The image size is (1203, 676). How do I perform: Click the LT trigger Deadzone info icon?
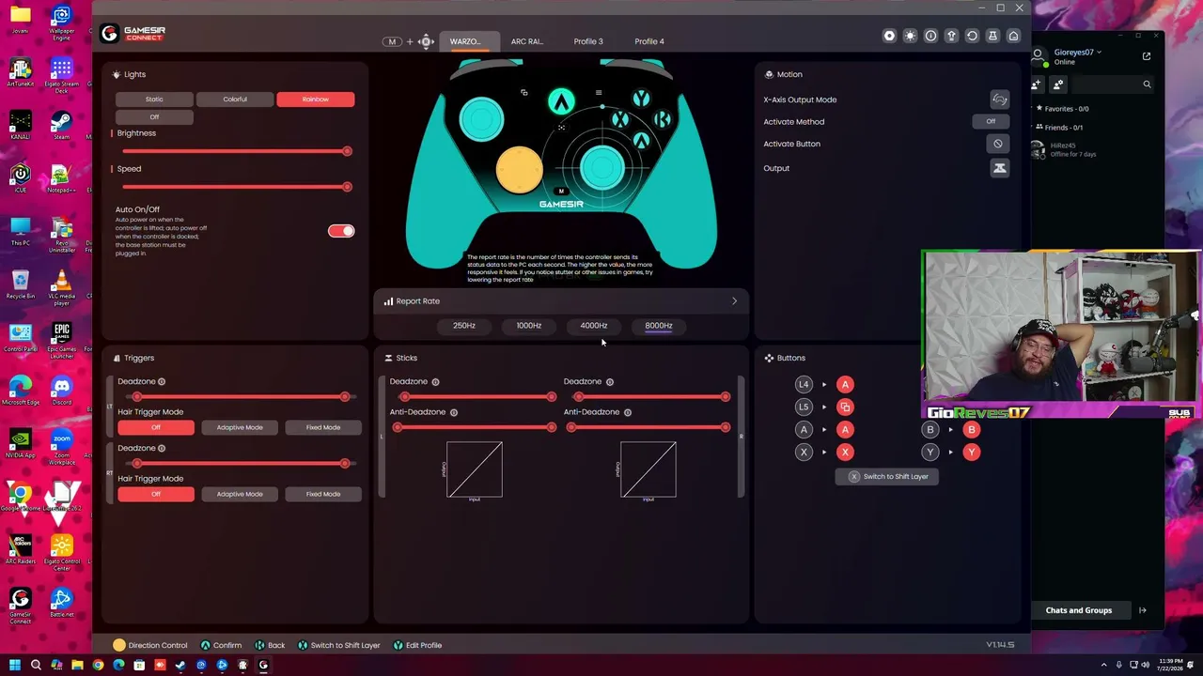(162, 382)
